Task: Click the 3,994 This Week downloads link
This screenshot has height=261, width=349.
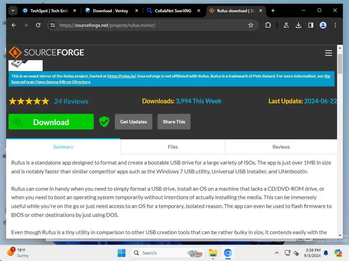Action: click(x=199, y=101)
